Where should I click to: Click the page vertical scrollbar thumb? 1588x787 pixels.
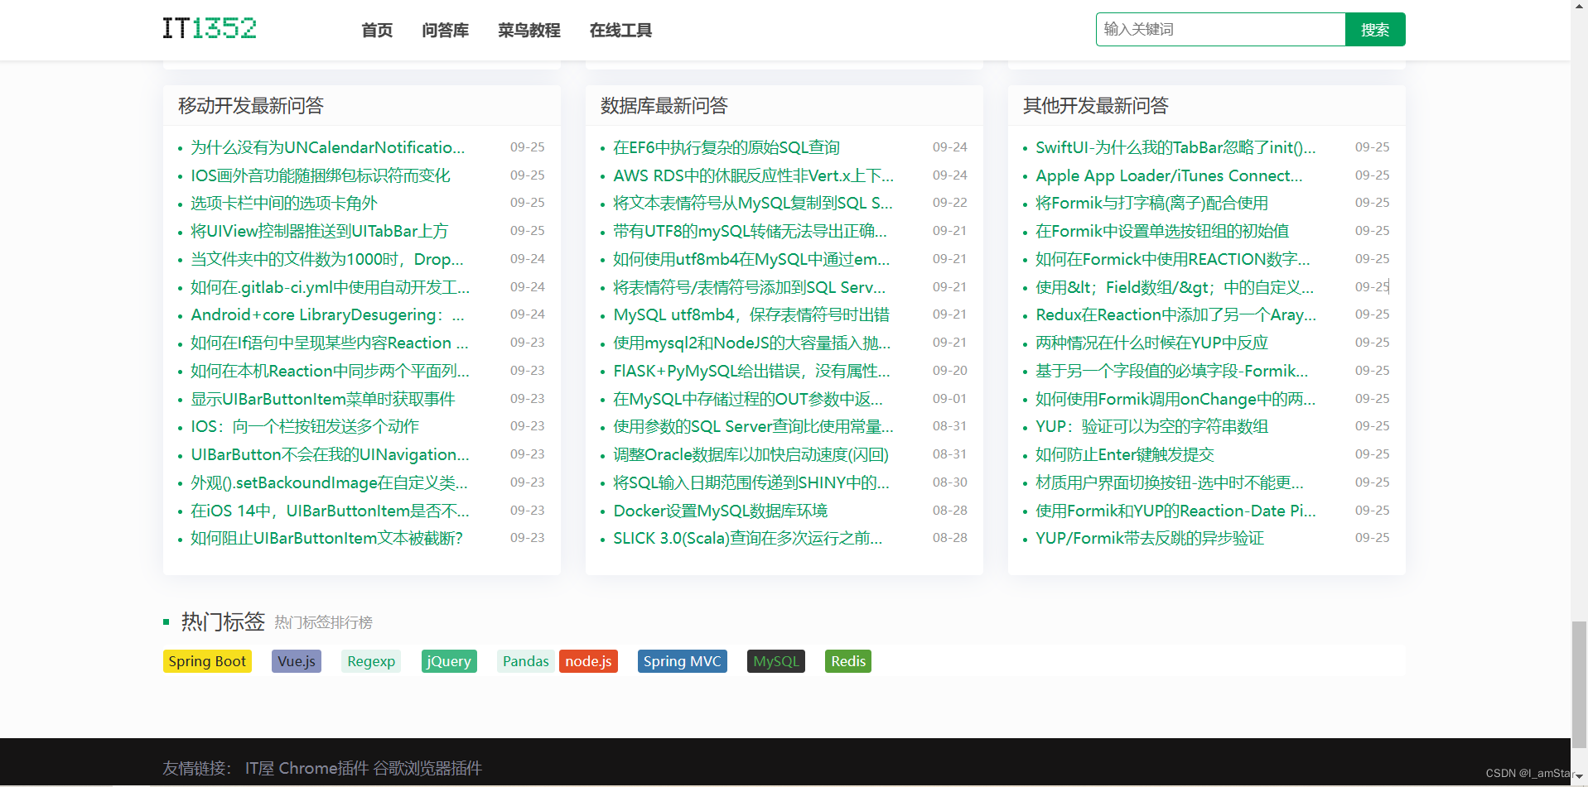[1580, 684]
